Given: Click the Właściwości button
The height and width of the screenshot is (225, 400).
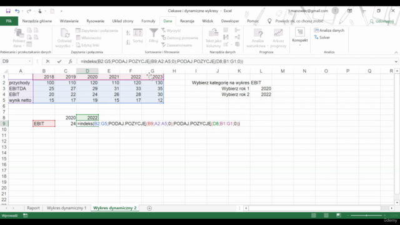Looking at the screenshot, I should [x=89, y=38].
